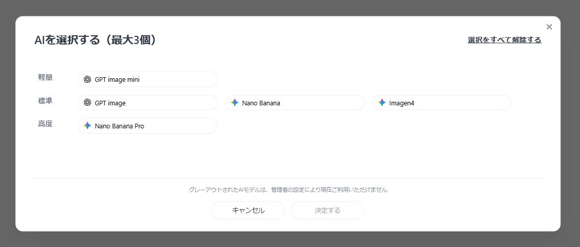The width and height of the screenshot is (580, 247).
Task: Click the OpenAI logo beside GPT image mini
Action: tap(87, 79)
